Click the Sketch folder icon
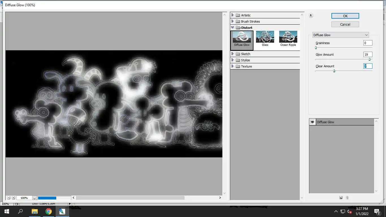 coord(238,54)
